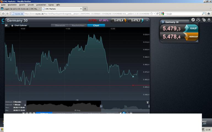Screen dimensions: 212x132
Task: Open the Datei menu
Action: click(3, 5)
